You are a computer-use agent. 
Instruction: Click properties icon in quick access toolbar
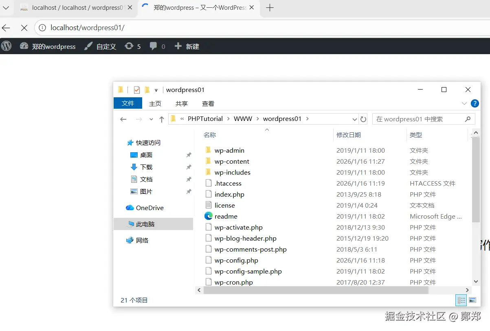(x=137, y=90)
